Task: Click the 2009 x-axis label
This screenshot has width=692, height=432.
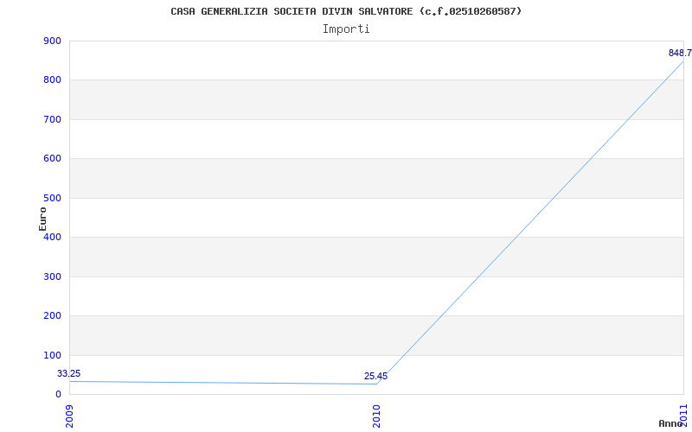Action: click(x=69, y=416)
